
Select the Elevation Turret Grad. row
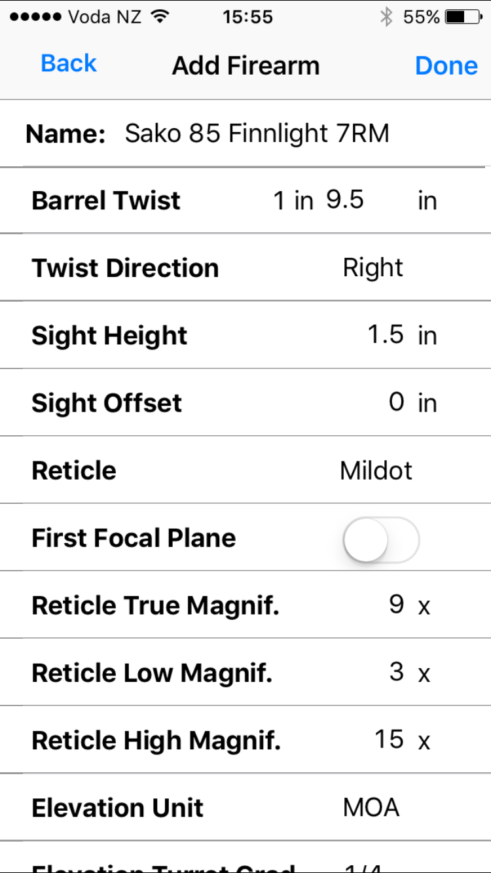pyautogui.click(x=245, y=859)
